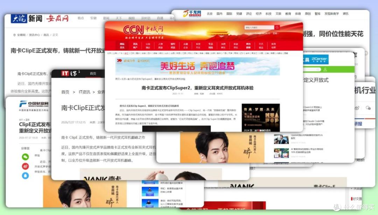Click the 大皖新闻 logo
This screenshot has height=215, width=378.
point(27,18)
